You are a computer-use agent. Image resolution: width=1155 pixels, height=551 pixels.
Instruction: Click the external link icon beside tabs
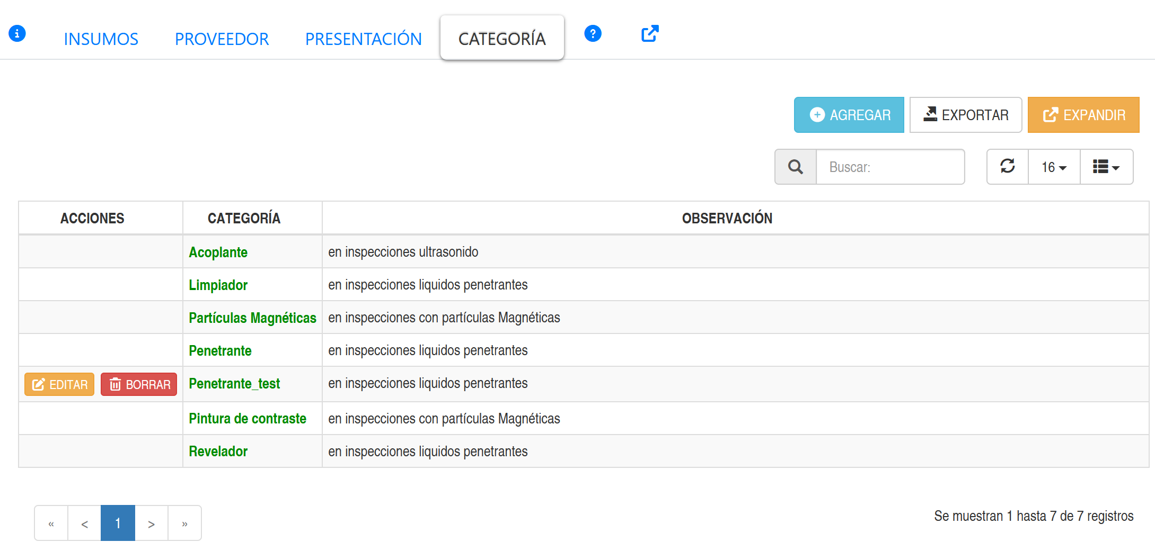(x=650, y=33)
